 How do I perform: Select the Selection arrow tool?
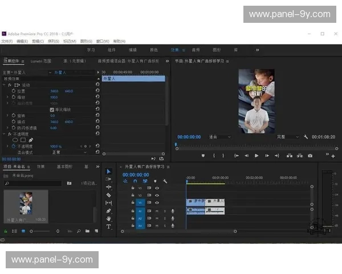pyautogui.click(x=108, y=171)
